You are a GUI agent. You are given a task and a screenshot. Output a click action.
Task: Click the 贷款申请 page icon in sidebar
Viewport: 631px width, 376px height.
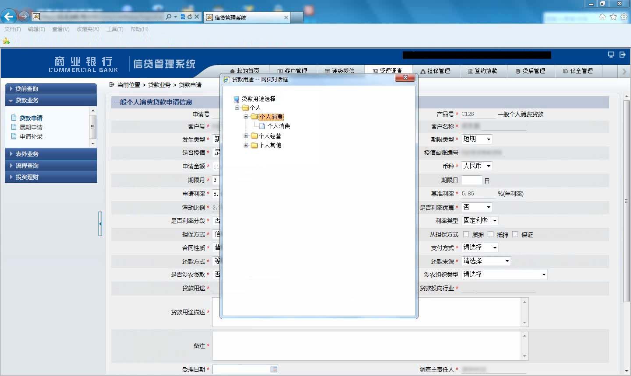(x=14, y=118)
